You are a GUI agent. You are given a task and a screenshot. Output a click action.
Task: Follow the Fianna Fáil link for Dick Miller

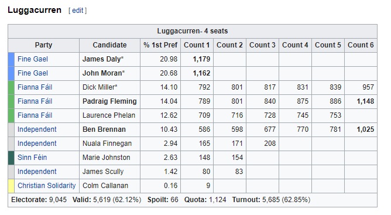(x=35, y=87)
